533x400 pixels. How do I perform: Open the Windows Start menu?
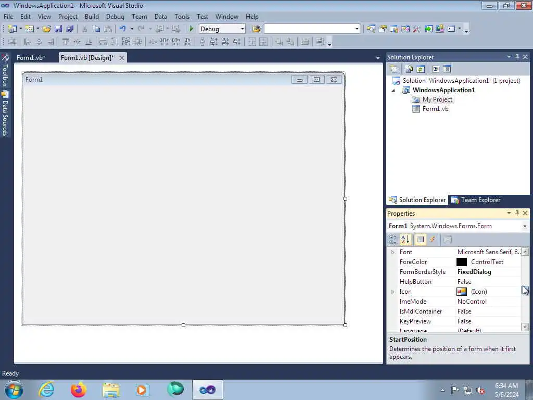coord(14,390)
